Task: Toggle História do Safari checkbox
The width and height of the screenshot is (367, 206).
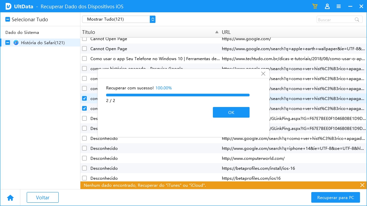Action: pos(8,43)
